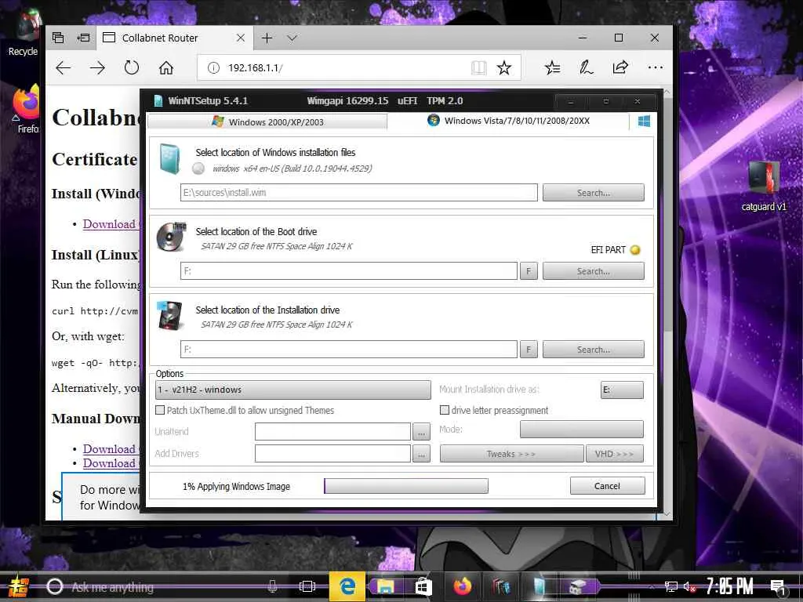Browse for Add Drivers folder
This screenshot has height=602, width=803.
click(x=421, y=454)
